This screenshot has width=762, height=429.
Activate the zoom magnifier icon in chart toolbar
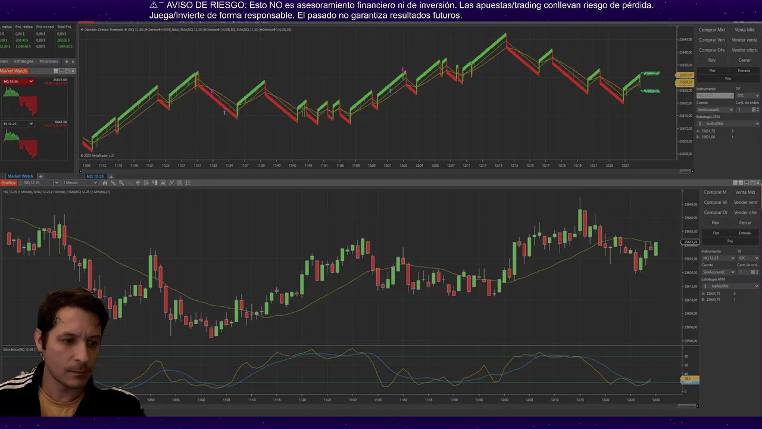pyautogui.click(x=121, y=183)
